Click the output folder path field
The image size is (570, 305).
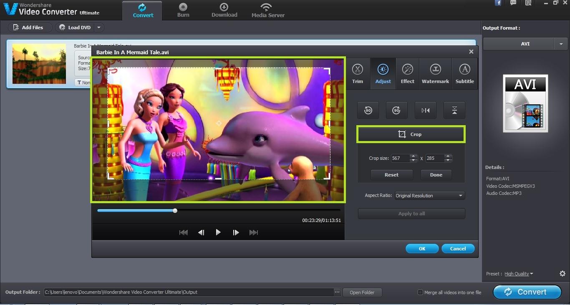point(188,292)
